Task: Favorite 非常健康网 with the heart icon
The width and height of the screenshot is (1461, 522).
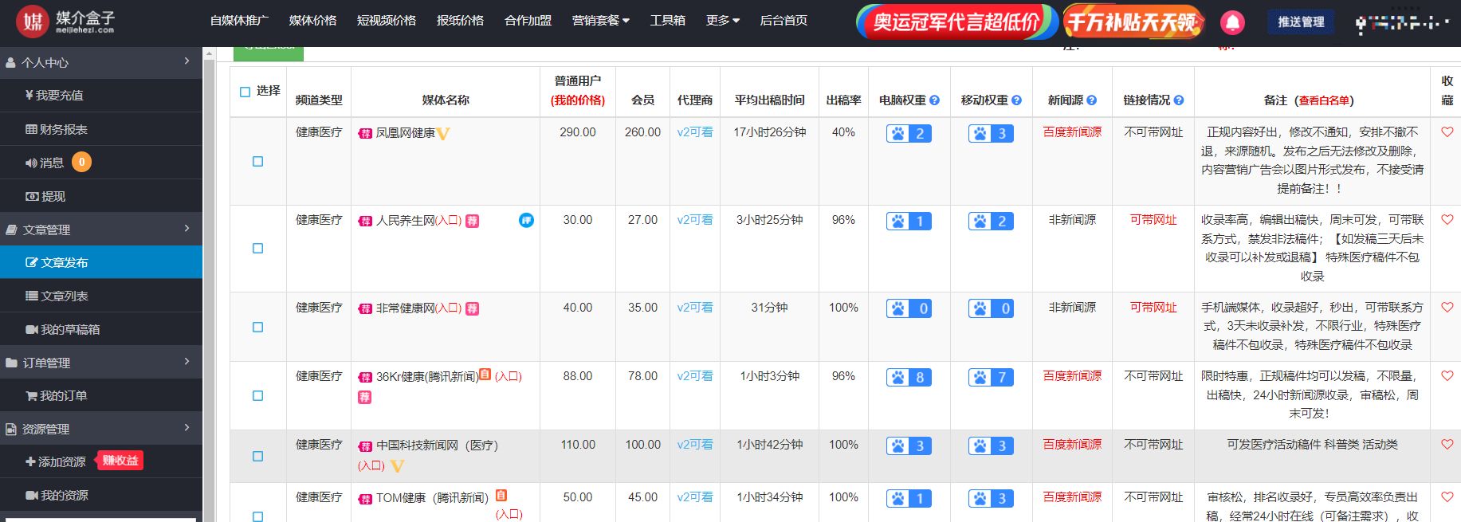Action: [x=1447, y=308]
